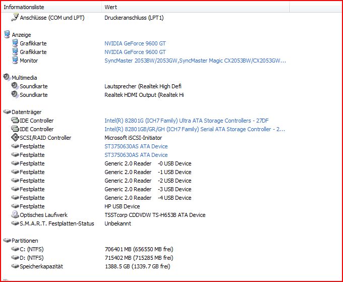
Task: Select the Generic 2.0 Reader -4 USB Device value
Action: [148, 198]
